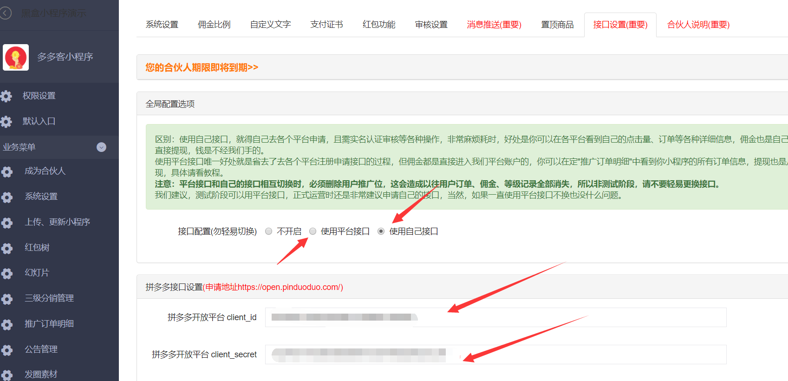The height and width of the screenshot is (381, 788).
Task: Click gear icon beside 上传、更新小程序
Action: click(x=7, y=223)
